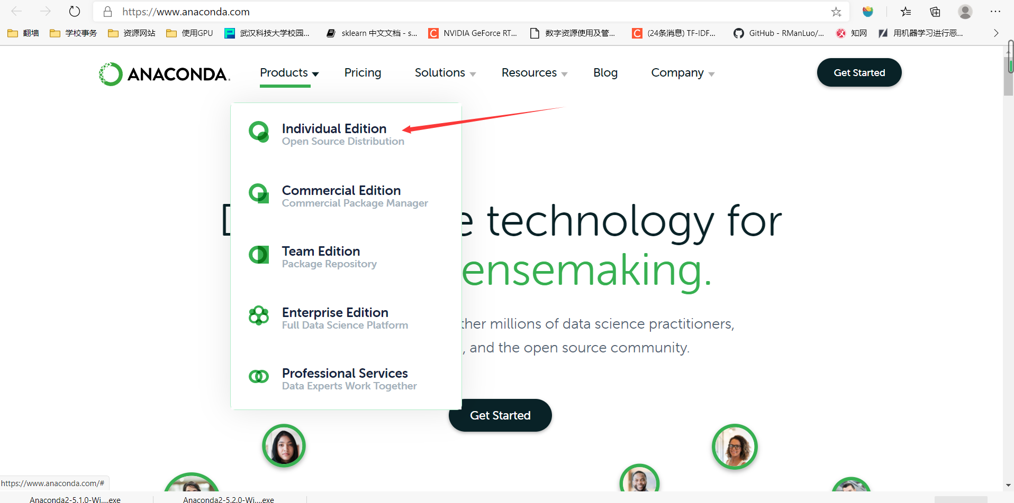Select Individual Edition open source distribution
The image size is (1014, 503).
coord(343,134)
